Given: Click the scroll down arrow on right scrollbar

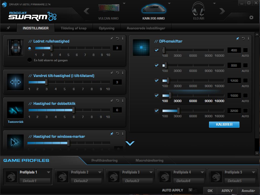Looking at the screenshot, I should click(257, 153).
